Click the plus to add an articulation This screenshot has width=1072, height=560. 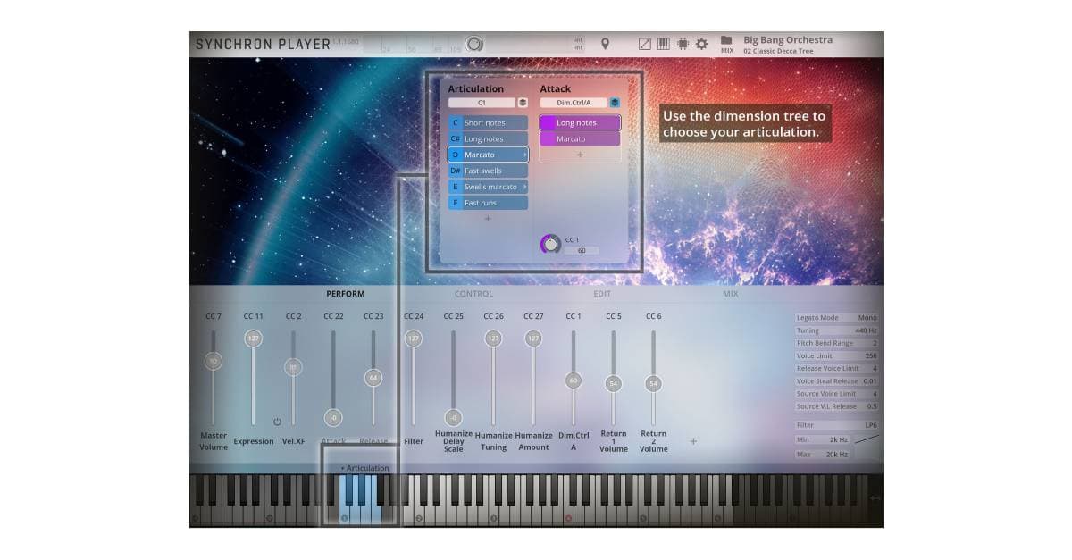pos(489,219)
